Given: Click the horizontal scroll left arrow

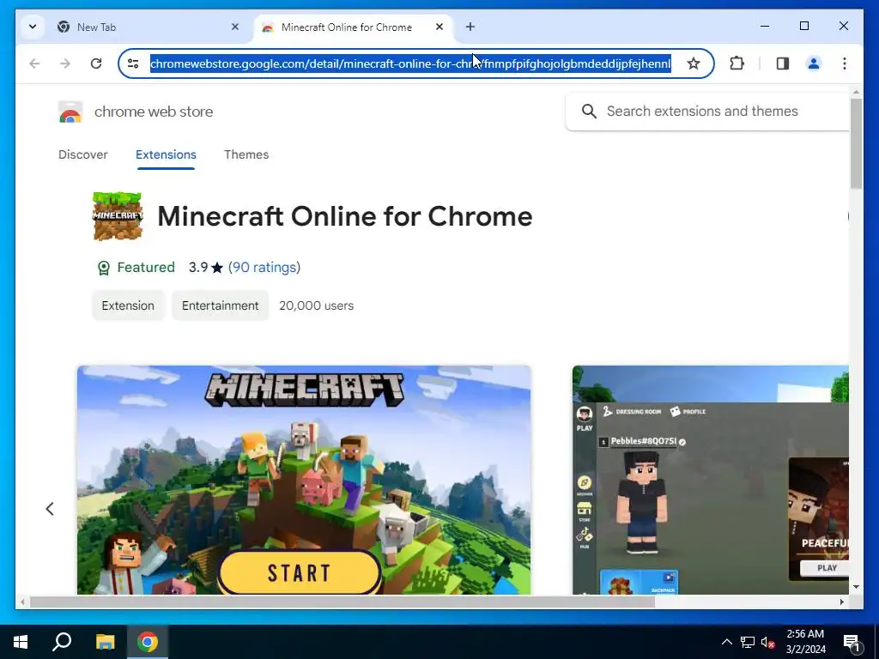Looking at the screenshot, I should pos(22,602).
